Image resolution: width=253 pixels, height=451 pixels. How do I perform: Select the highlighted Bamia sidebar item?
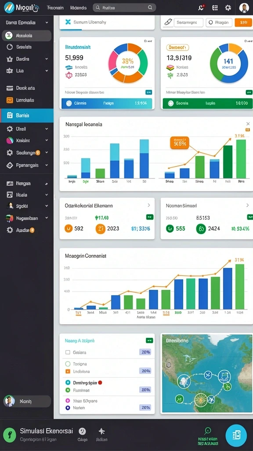pos(27,115)
